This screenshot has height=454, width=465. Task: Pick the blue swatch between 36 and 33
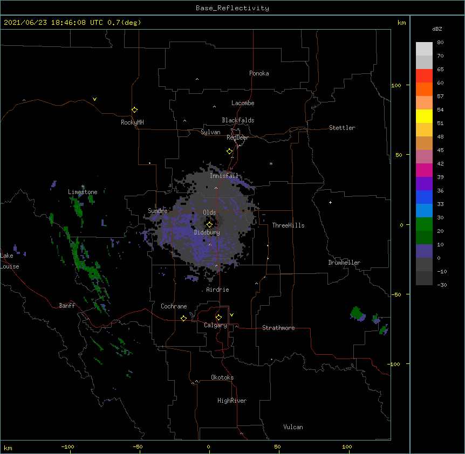424,197
